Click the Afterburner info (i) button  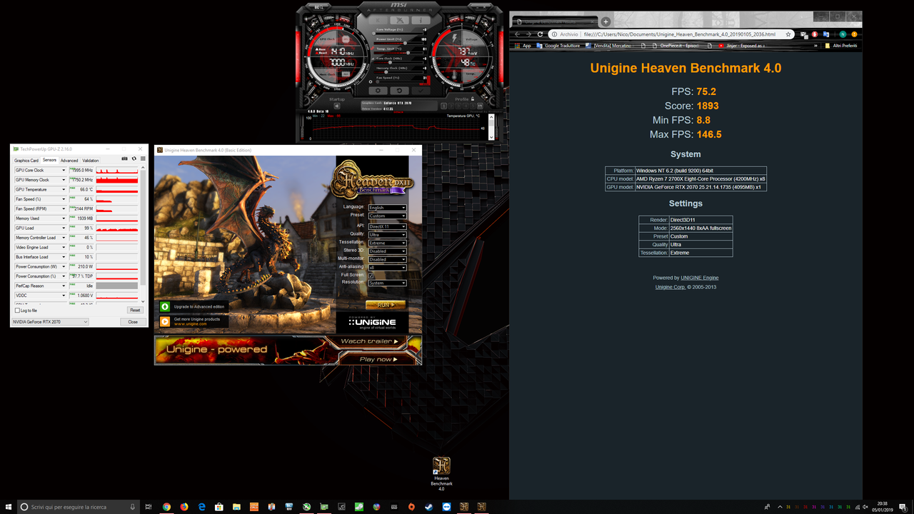pos(421,20)
